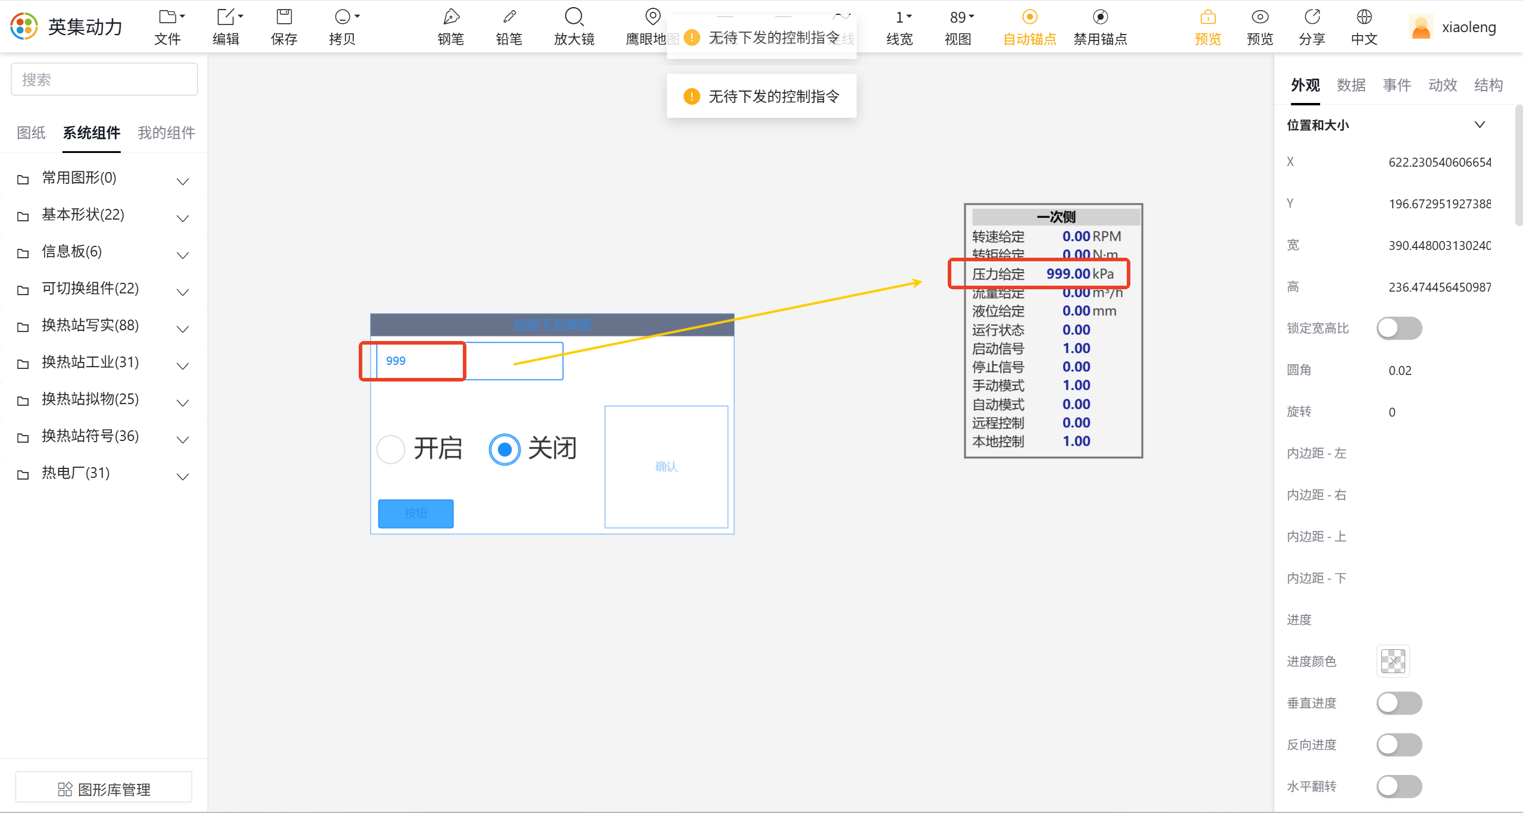Click the 启动信号 1.00 value
Viewport: 1523px width, 813px height.
pyautogui.click(x=1076, y=348)
